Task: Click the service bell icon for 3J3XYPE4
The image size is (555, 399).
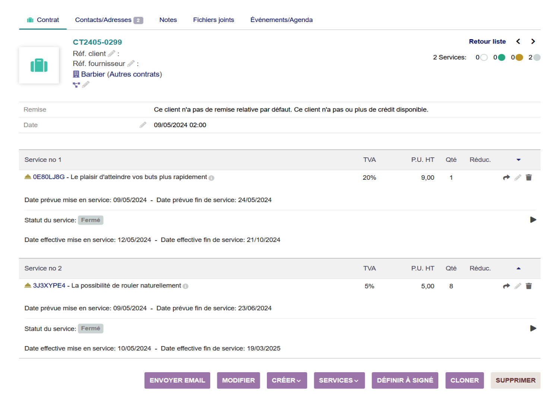Action: pos(28,285)
